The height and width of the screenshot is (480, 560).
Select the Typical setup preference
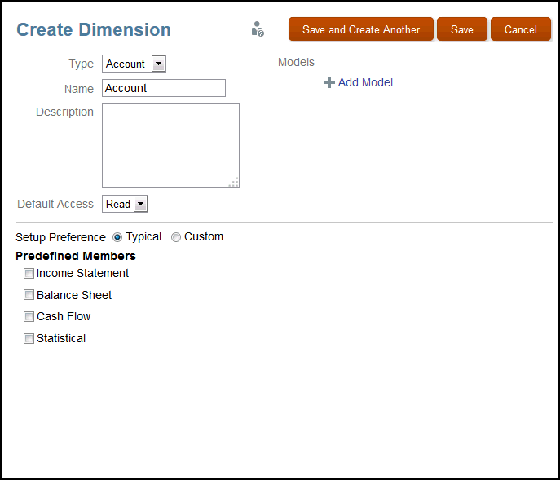pos(117,237)
